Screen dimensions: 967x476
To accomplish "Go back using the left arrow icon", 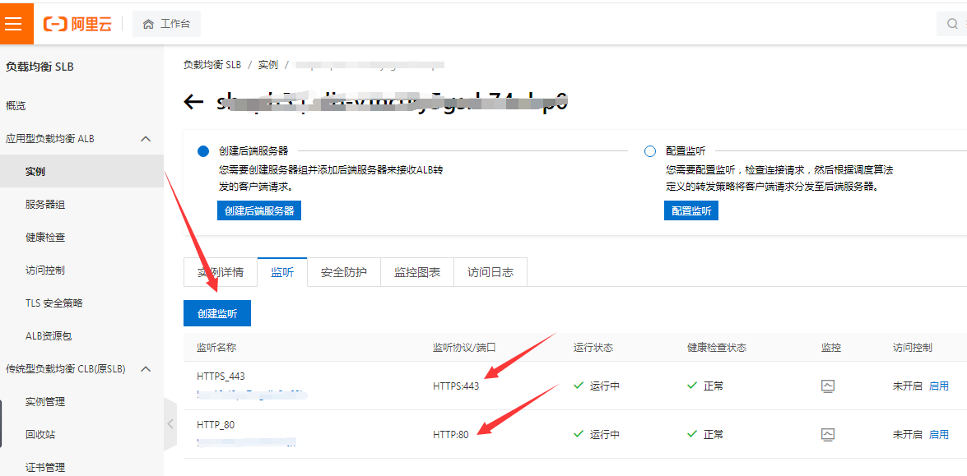I will click(x=193, y=102).
